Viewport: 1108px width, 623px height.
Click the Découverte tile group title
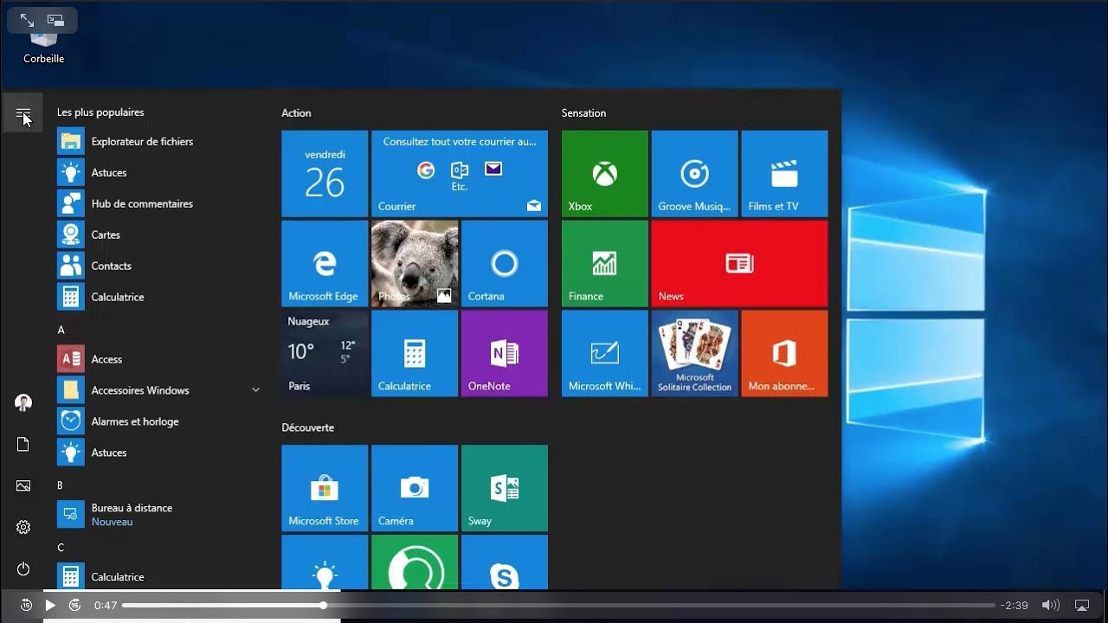click(x=307, y=427)
